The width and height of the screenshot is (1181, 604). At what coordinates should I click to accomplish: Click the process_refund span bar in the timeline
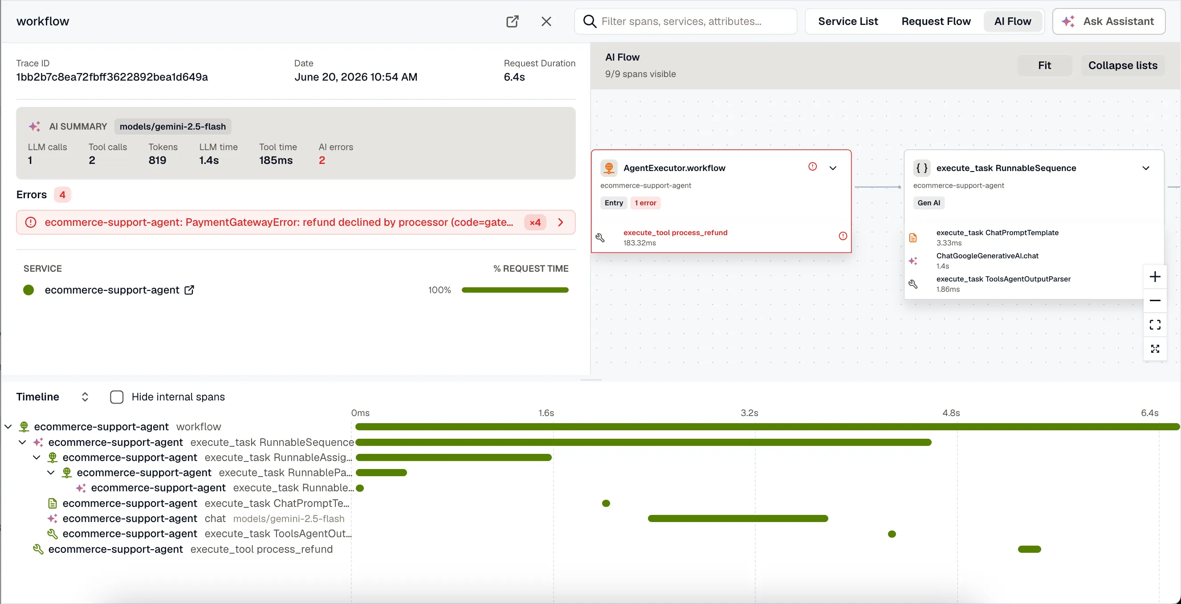click(x=1029, y=549)
